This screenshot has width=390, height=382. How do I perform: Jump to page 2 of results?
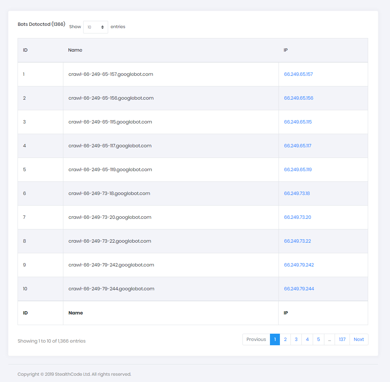[285, 339]
